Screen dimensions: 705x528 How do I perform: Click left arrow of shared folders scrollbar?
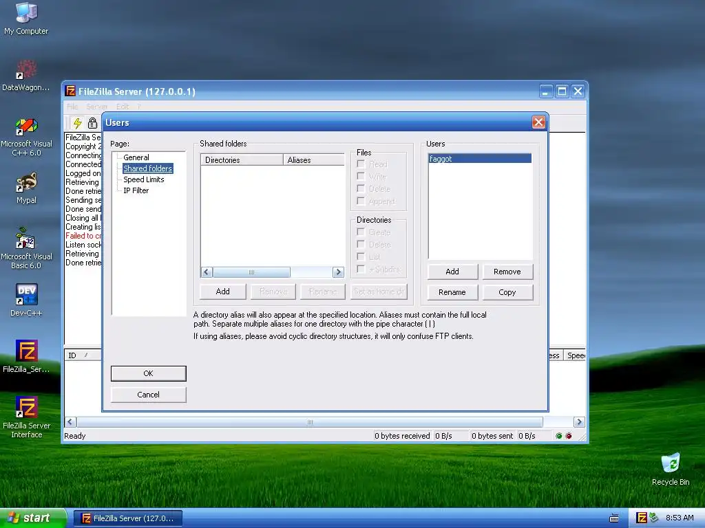tap(207, 272)
